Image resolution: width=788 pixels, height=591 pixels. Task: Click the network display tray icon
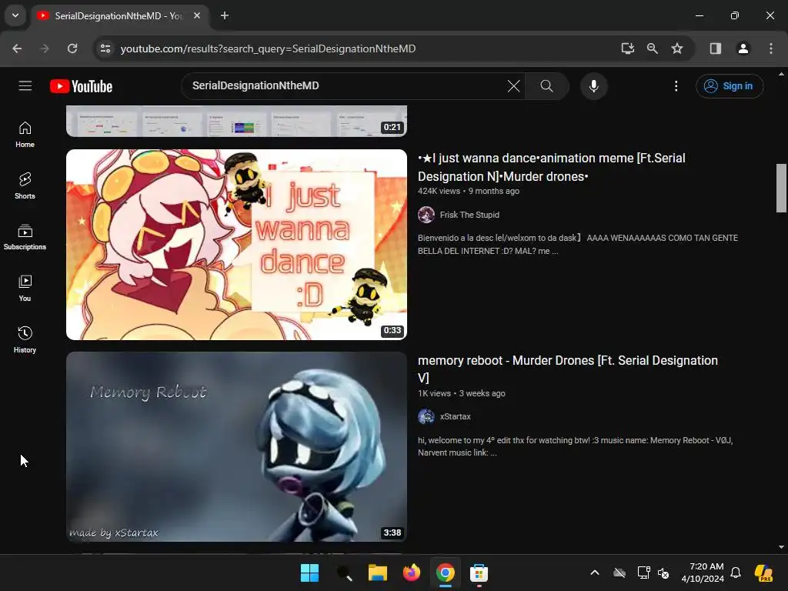(x=643, y=573)
